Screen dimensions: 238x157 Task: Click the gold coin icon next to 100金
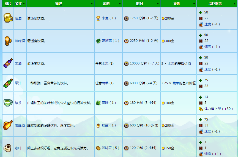[163, 103]
